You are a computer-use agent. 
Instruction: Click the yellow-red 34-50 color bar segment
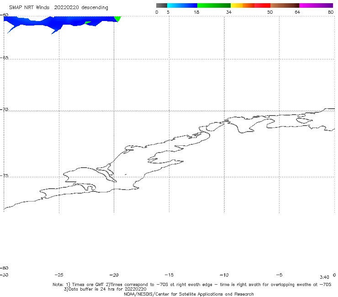[250, 5]
